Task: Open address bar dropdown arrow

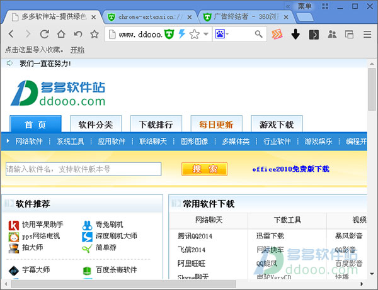Action: coord(206,34)
